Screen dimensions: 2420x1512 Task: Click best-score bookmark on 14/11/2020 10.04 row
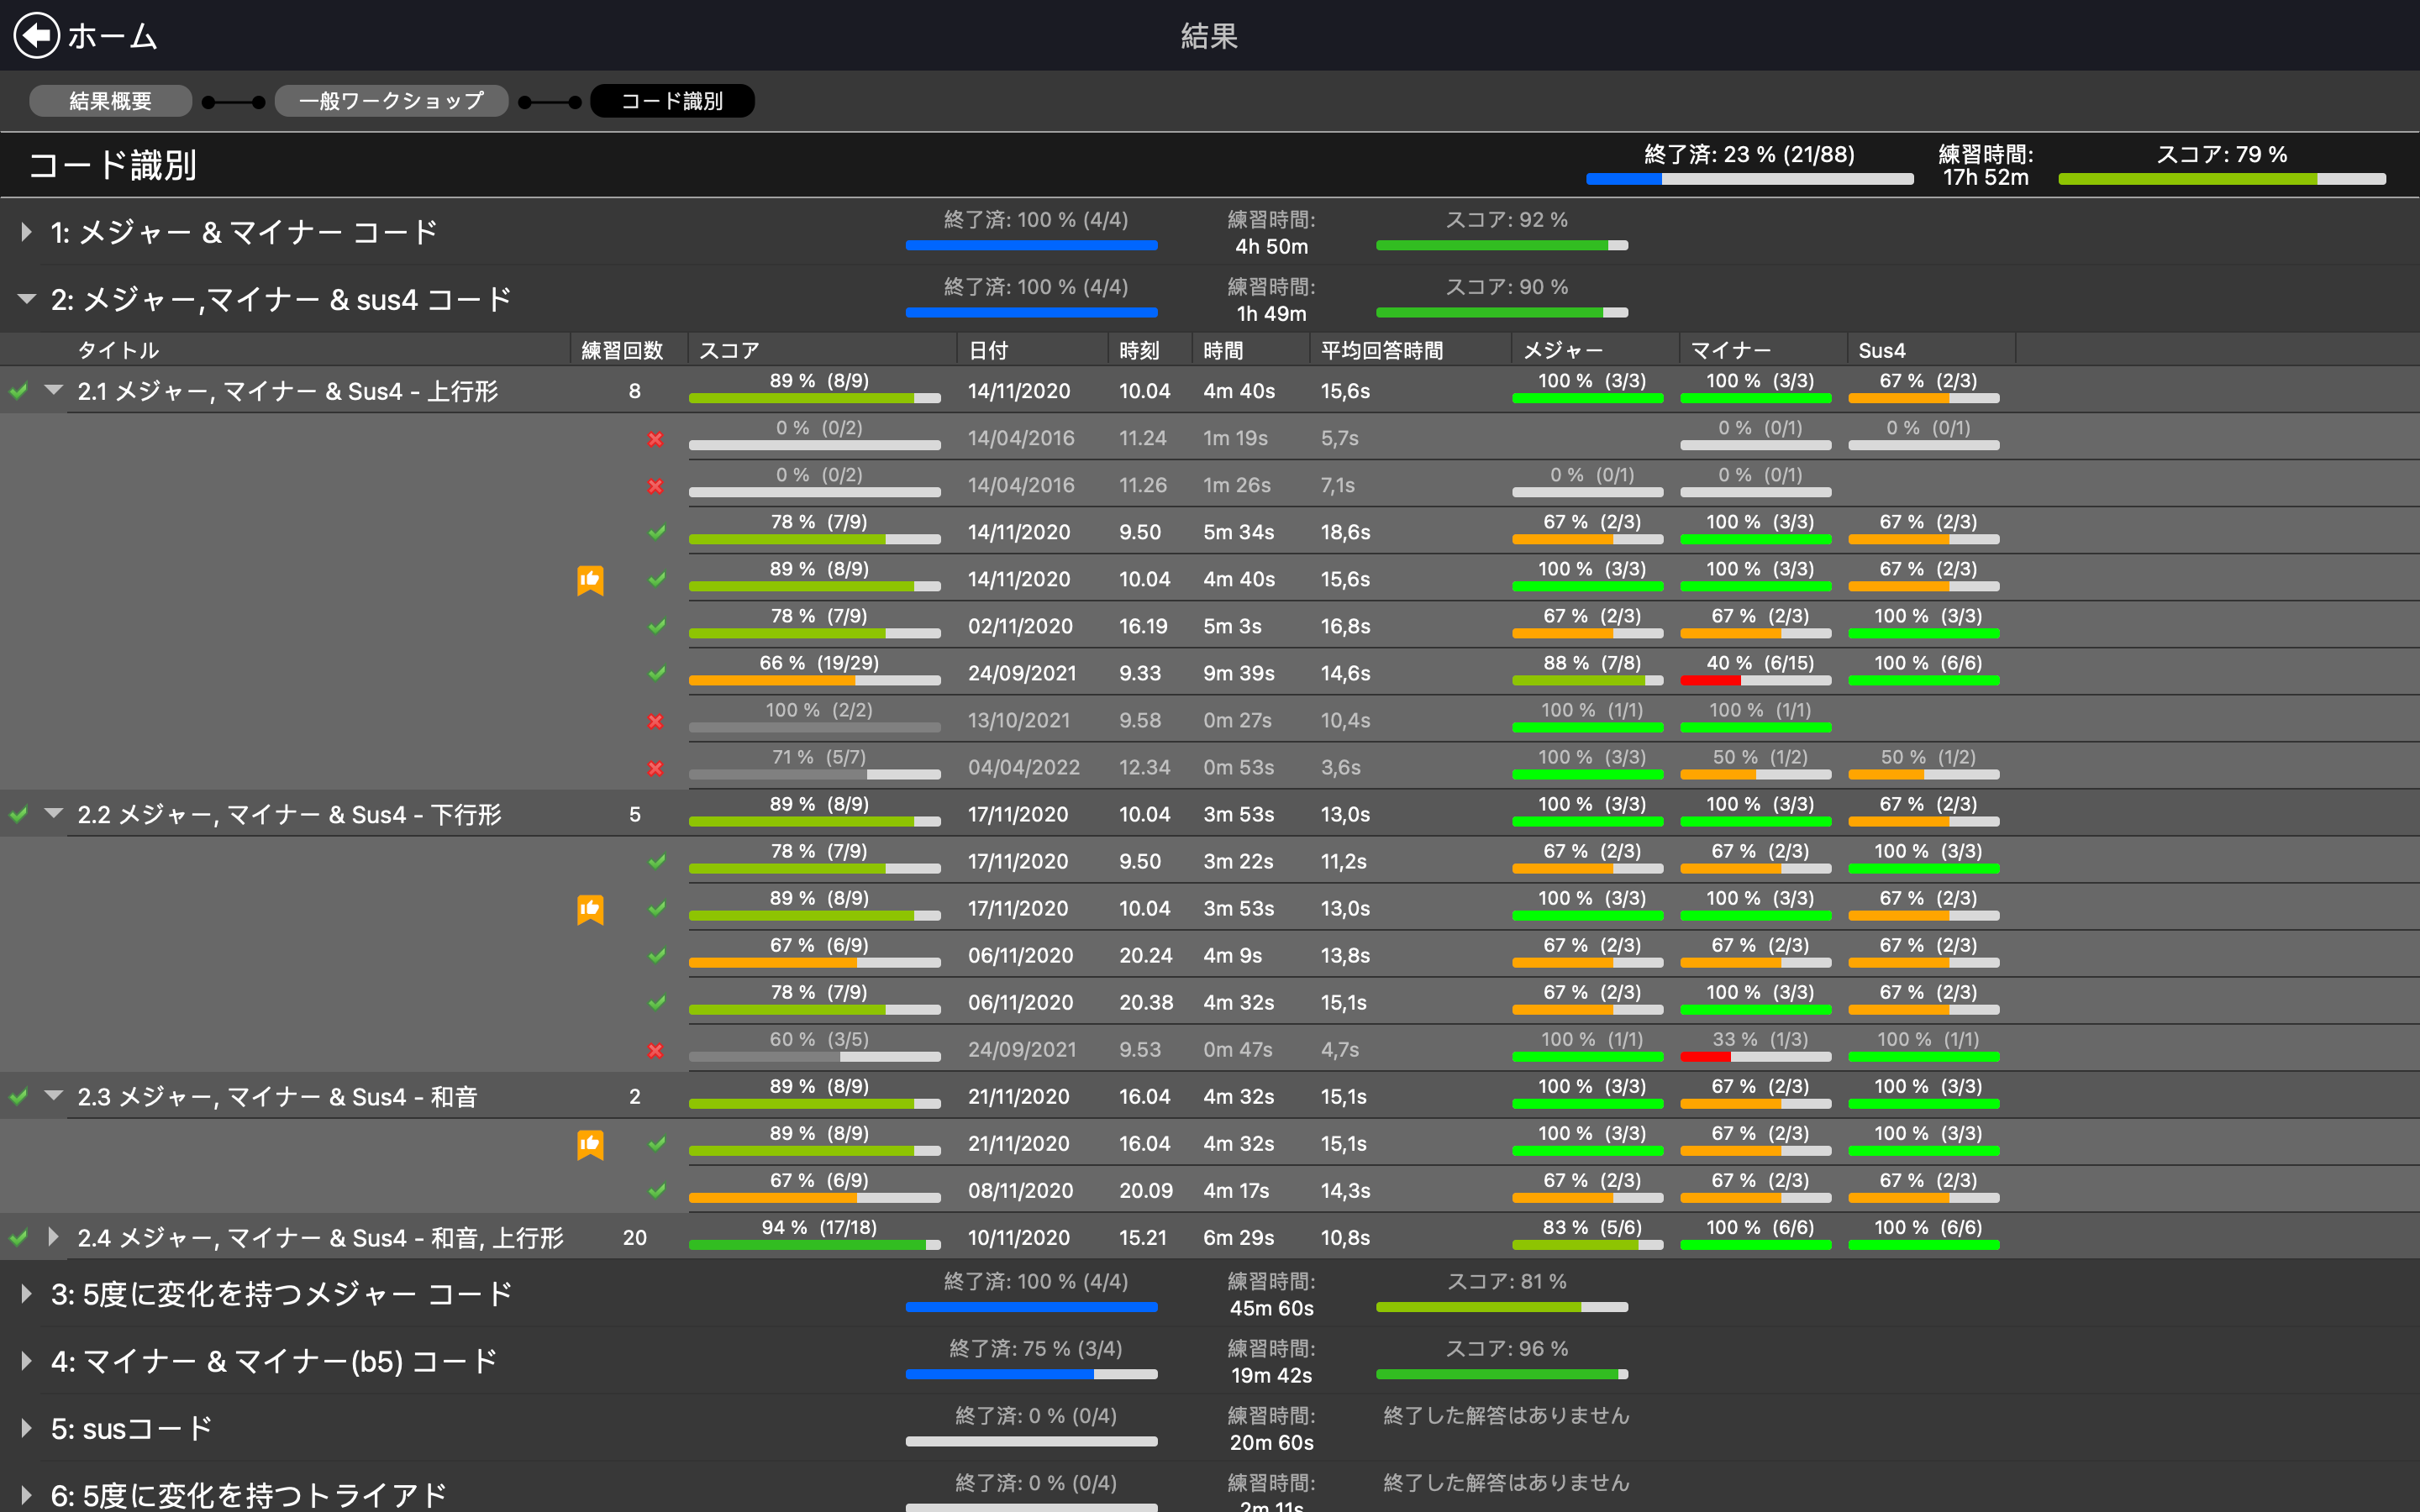click(x=590, y=580)
